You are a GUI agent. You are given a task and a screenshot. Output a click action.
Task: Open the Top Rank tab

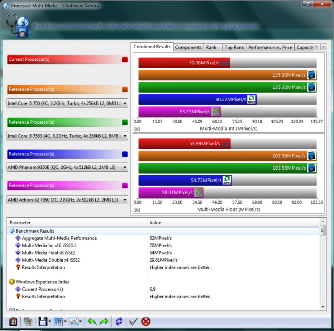pos(234,47)
